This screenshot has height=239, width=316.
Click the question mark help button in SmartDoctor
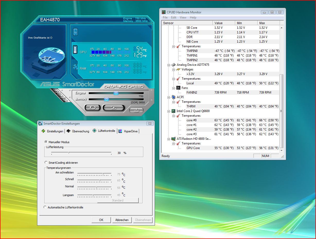pyautogui.click(x=65, y=99)
